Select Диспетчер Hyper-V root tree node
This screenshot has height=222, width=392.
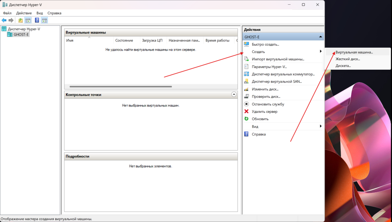point(24,29)
